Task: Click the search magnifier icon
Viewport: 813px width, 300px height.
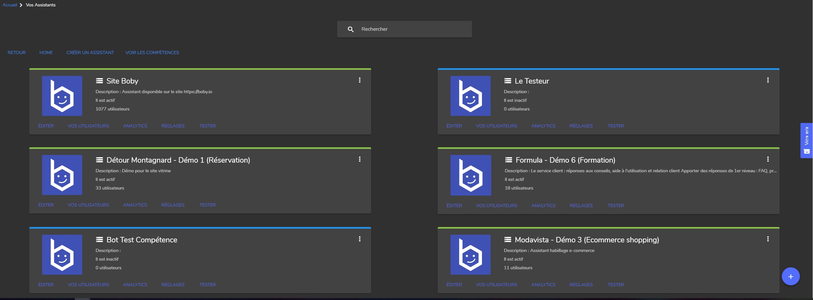Action: [351, 29]
